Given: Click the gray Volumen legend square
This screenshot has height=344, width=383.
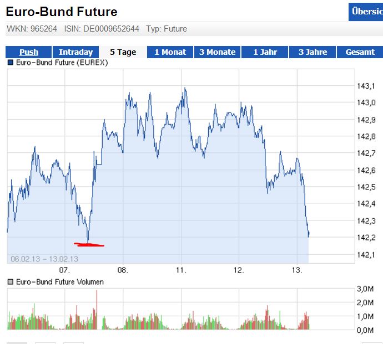Looking at the screenshot, I should 10,282.
